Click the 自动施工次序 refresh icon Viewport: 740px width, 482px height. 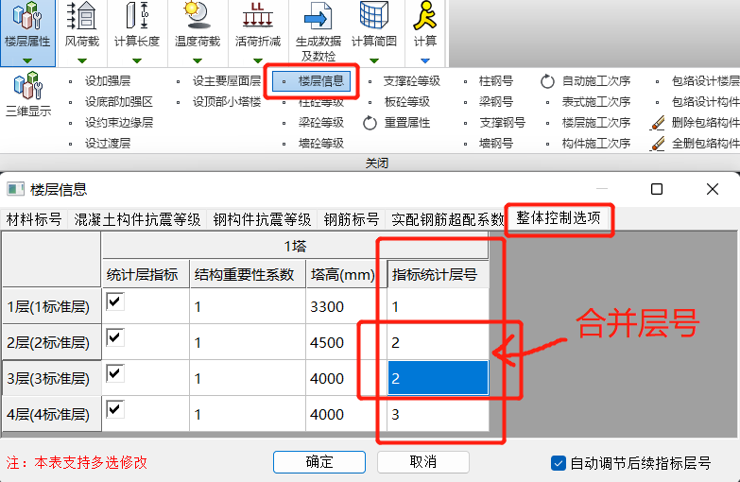(x=547, y=81)
